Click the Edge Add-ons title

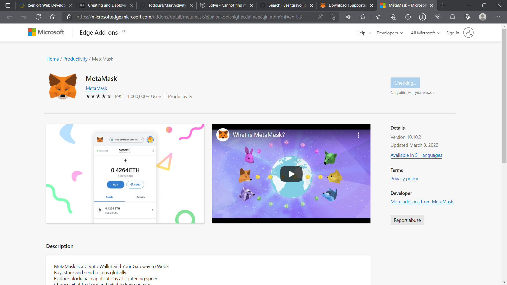click(x=99, y=33)
